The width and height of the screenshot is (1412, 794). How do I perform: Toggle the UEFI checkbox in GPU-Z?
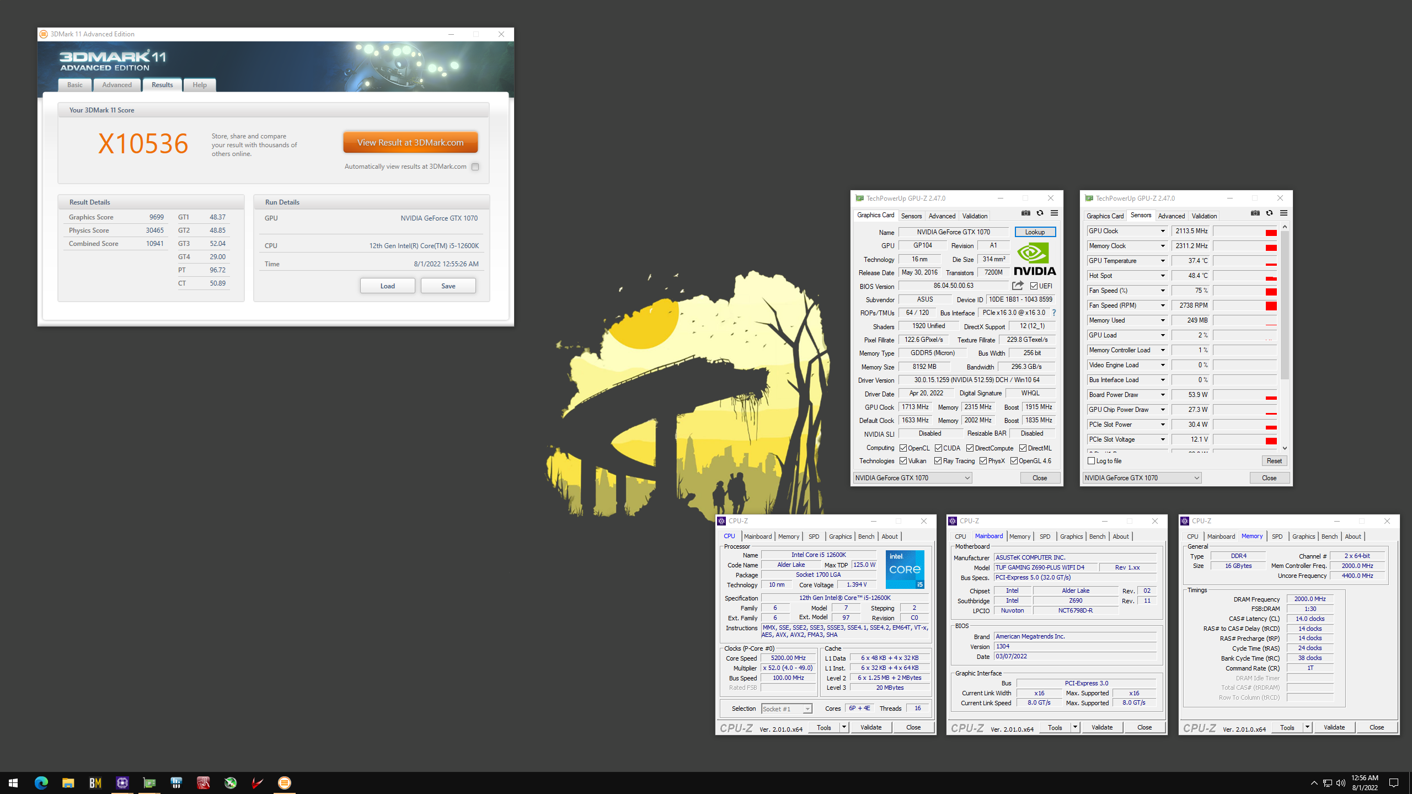pyautogui.click(x=1034, y=286)
